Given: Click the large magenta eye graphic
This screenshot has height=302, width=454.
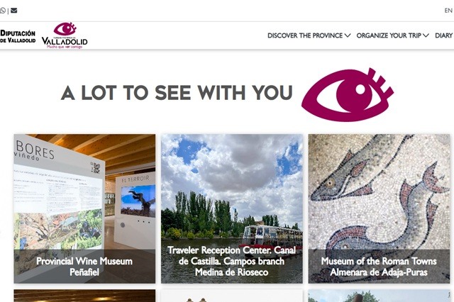Looking at the screenshot, I should 348,94.
